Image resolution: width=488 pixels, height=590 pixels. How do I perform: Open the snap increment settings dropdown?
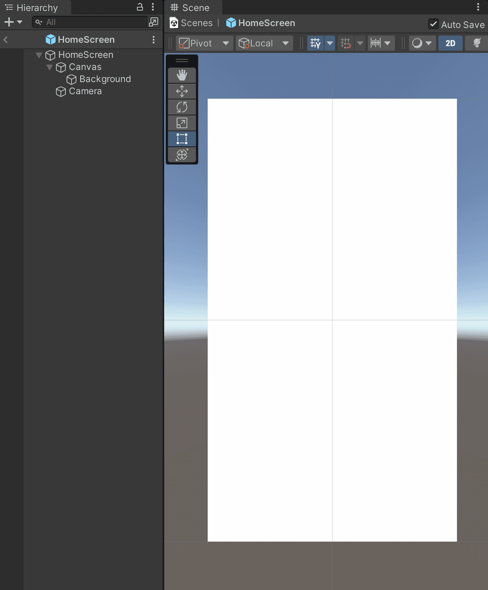point(381,43)
